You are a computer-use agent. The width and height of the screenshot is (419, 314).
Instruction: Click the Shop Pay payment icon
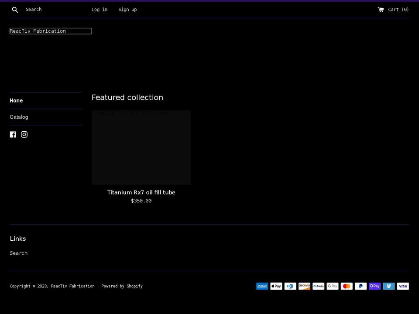374,286
